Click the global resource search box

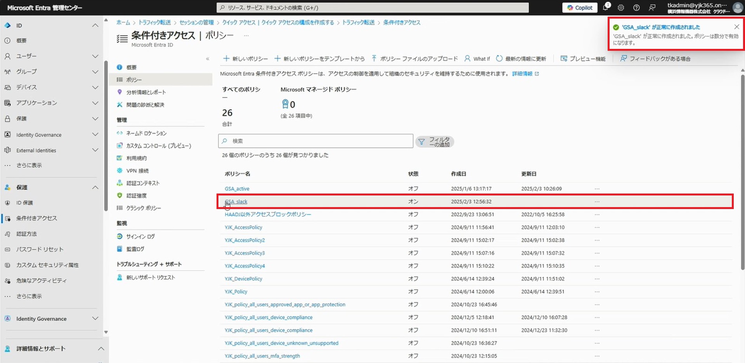372,8
